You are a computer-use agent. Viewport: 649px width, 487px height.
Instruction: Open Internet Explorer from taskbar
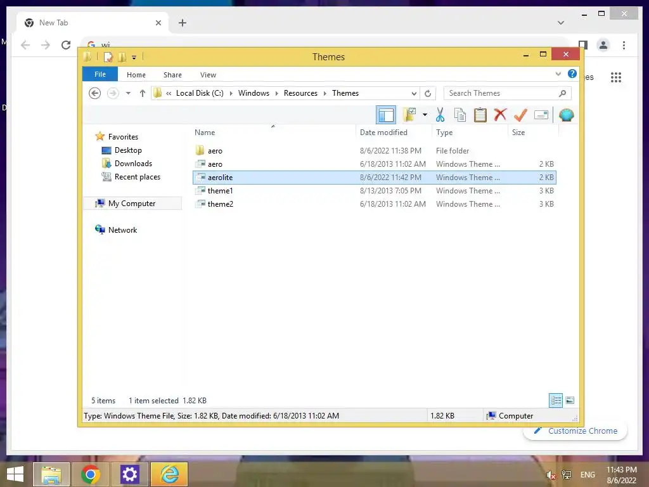tap(169, 474)
